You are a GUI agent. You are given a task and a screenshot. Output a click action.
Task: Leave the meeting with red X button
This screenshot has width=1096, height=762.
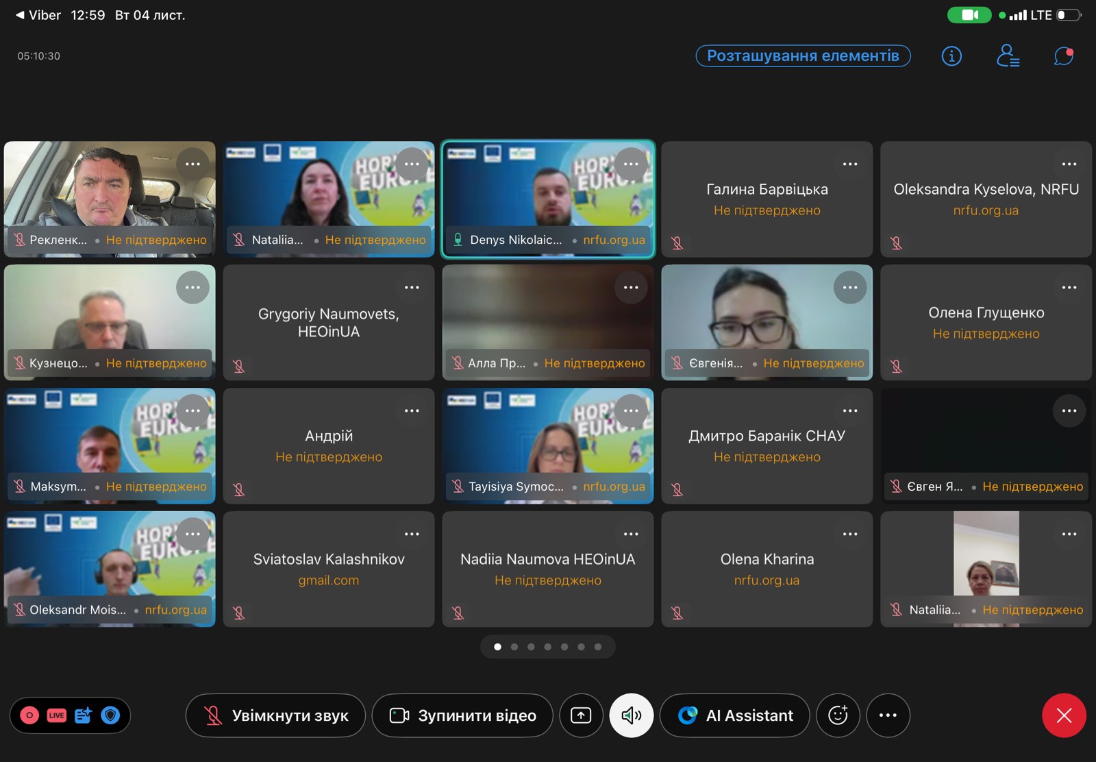[1064, 715]
